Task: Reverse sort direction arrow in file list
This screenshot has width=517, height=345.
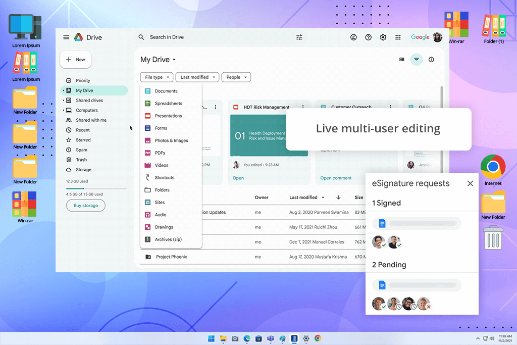Action: [x=338, y=198]
